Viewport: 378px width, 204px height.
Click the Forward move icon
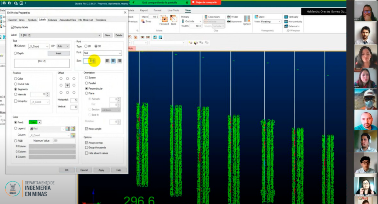point(164,19)
